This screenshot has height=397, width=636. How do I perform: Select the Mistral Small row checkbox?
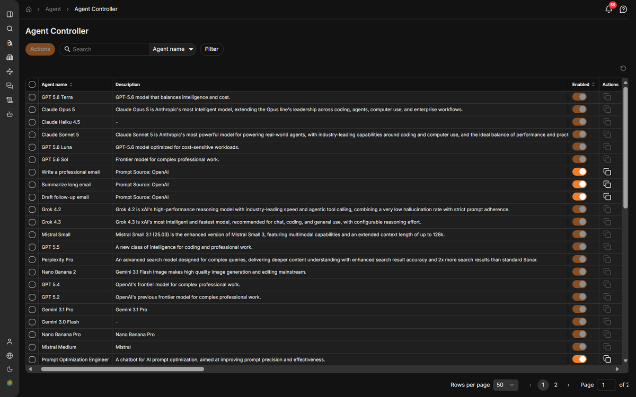click(x=32, y=234)
